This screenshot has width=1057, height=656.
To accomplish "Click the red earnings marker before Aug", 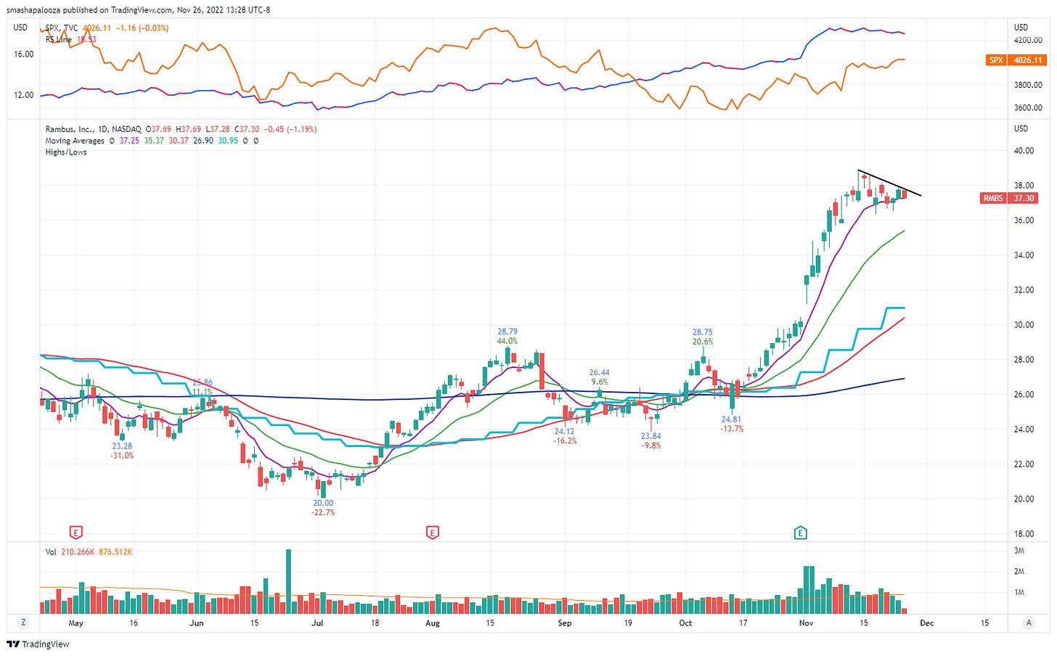I will click(433, 533).
